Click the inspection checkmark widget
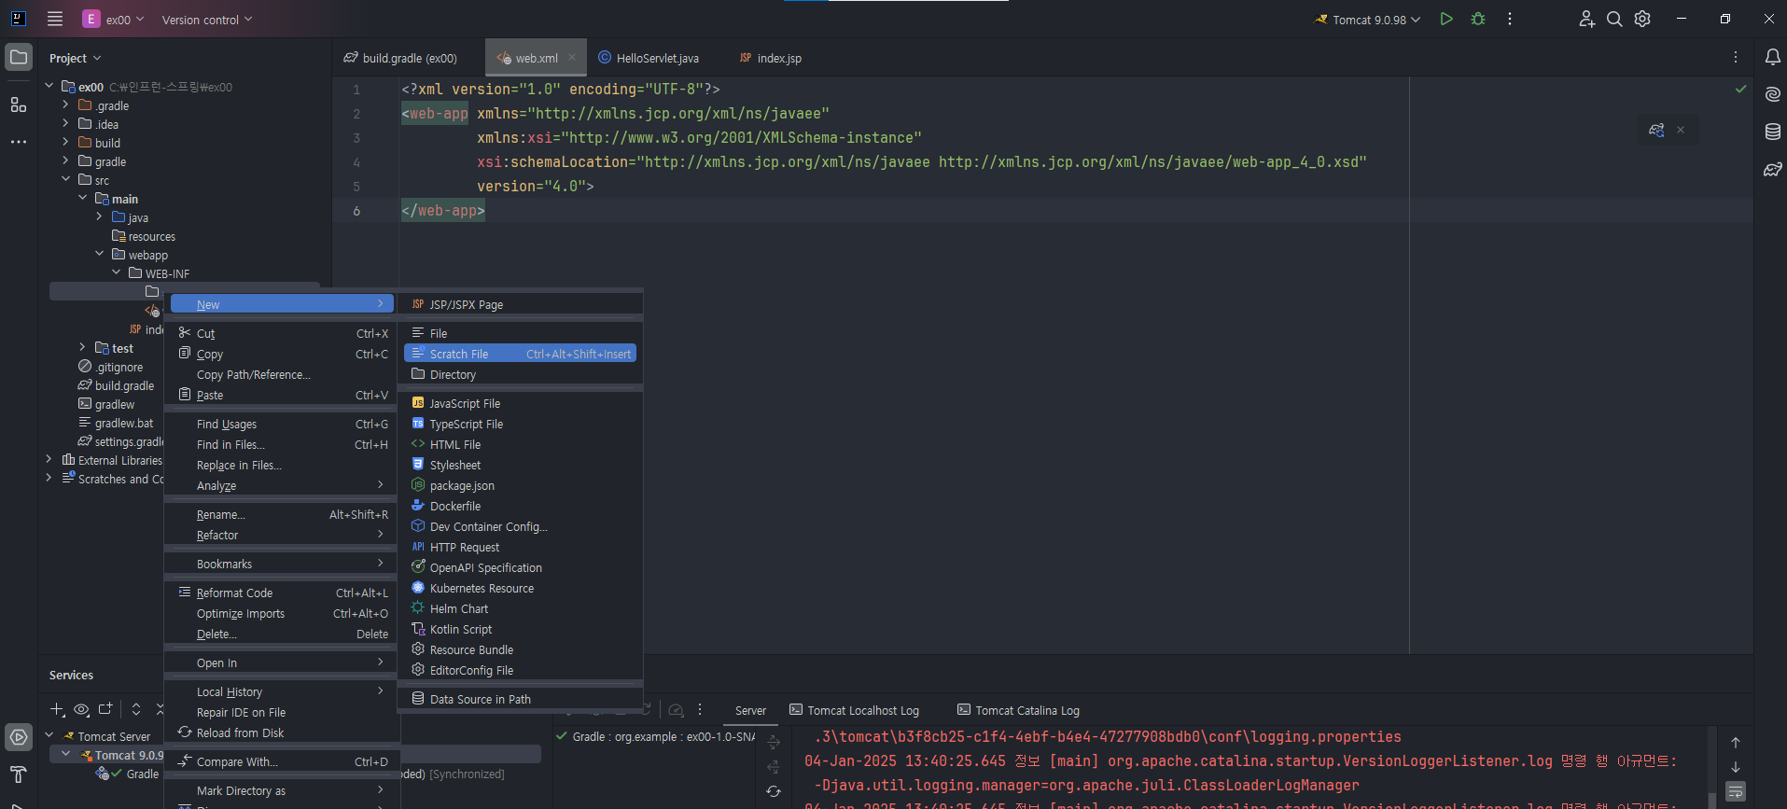1787x809 pixels. pos(1740,89)
